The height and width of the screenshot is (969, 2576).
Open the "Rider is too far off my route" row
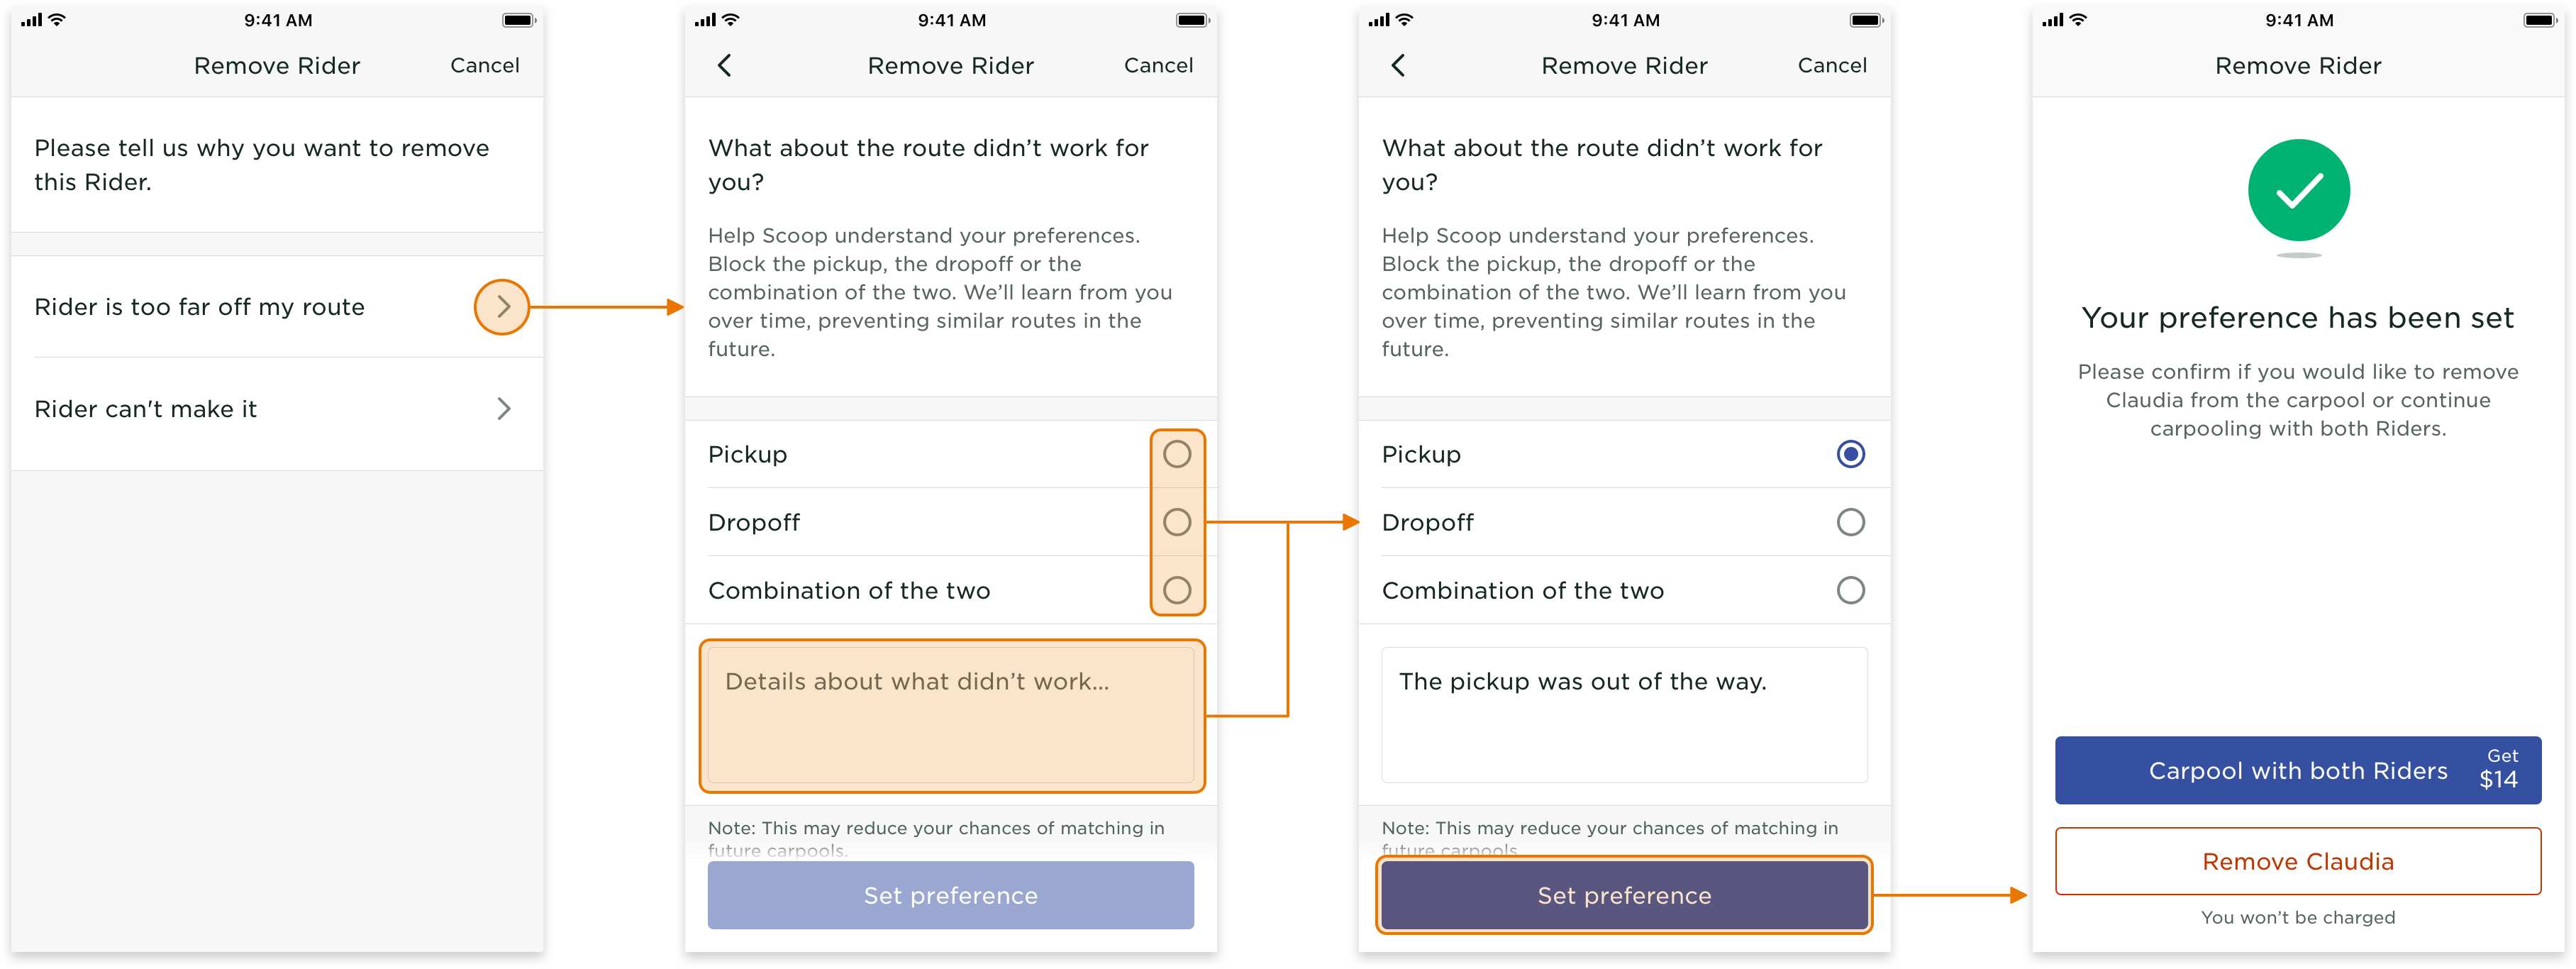click(x=200, y=307)
